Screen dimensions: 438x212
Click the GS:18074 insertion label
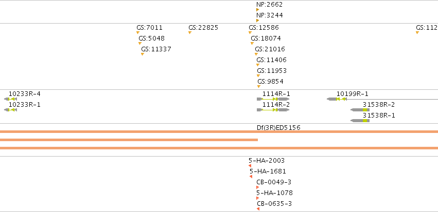click(266, 38)
